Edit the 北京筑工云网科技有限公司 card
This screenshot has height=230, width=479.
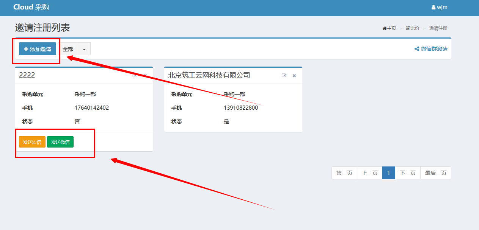[x=284, y=76]
